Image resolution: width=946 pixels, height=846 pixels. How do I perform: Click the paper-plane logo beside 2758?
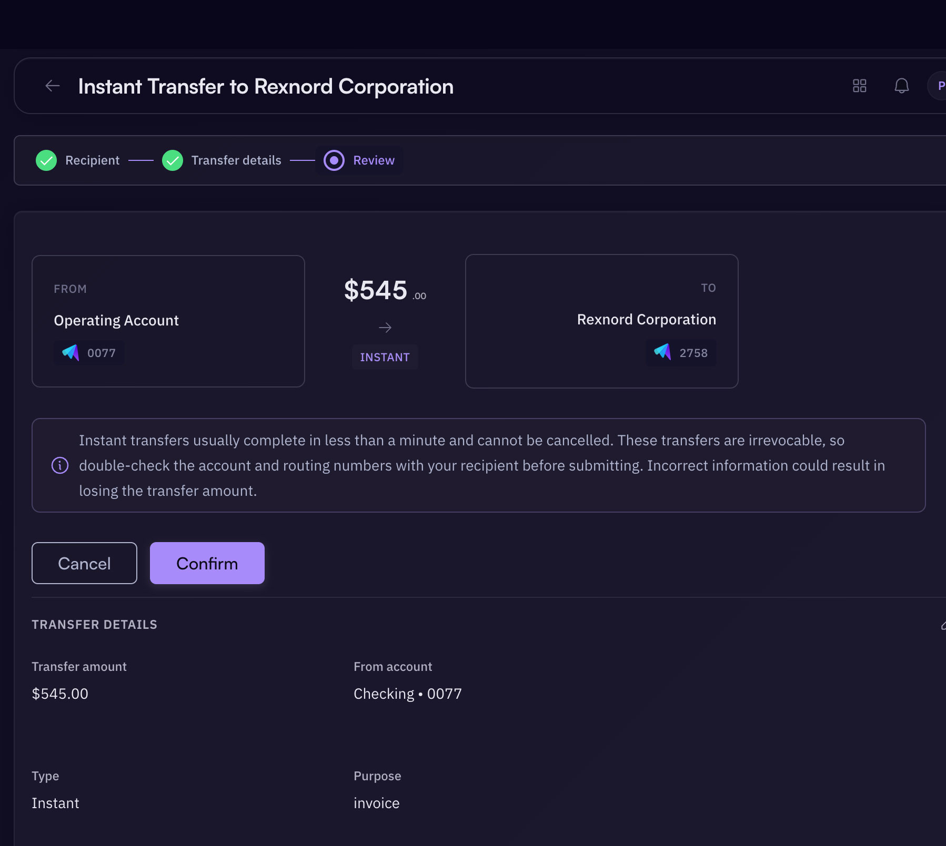(662, 352)
